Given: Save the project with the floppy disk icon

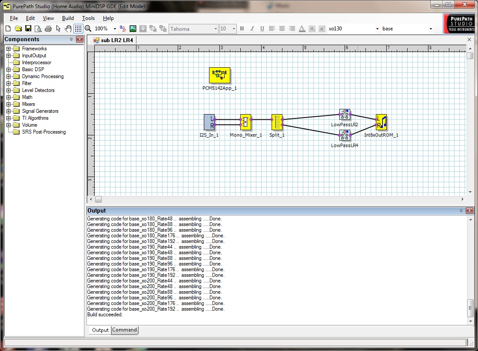Looking at the screenshot, I should (28, 29).
